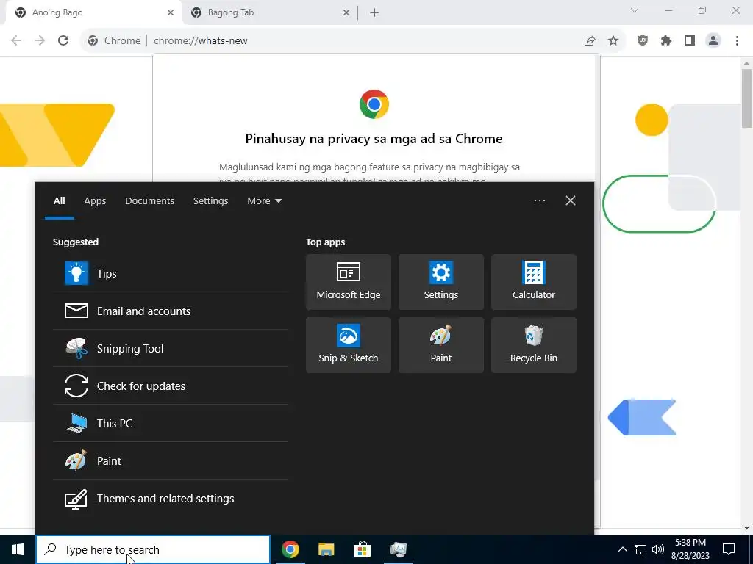
Task: Open Paint in the suggested list
Action: click(x=171, y=460)
